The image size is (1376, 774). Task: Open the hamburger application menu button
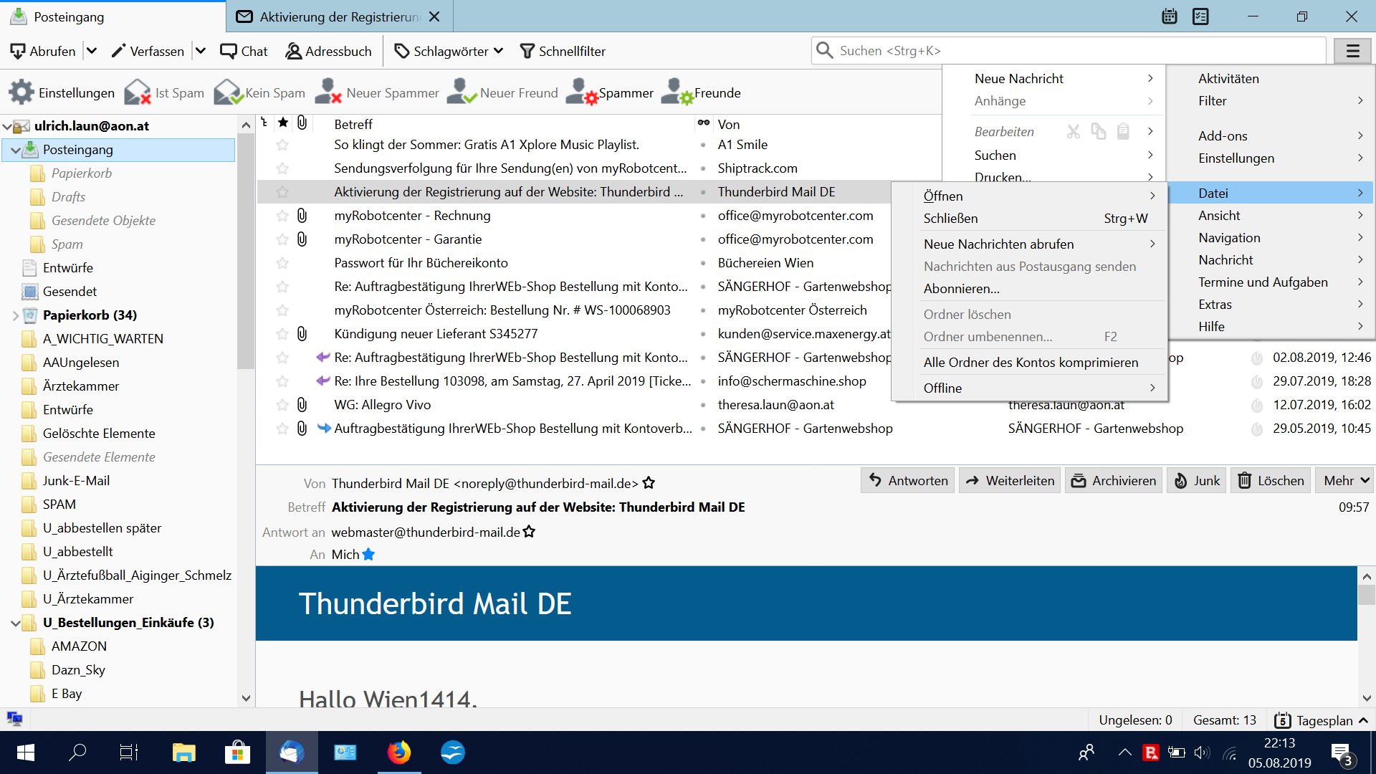point(1352,51)
